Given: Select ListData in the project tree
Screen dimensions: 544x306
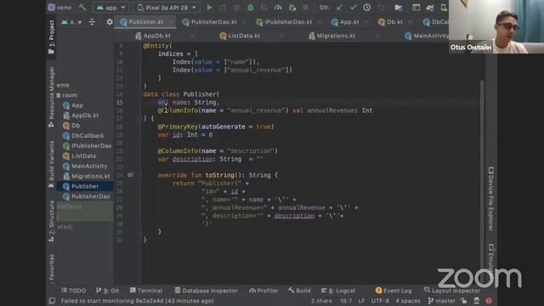Looking at the screenshot, I should point(79,156).
